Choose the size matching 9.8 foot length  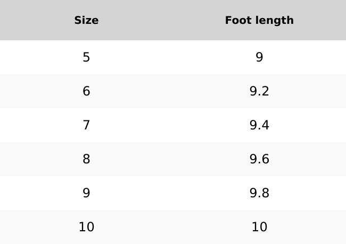86,193
